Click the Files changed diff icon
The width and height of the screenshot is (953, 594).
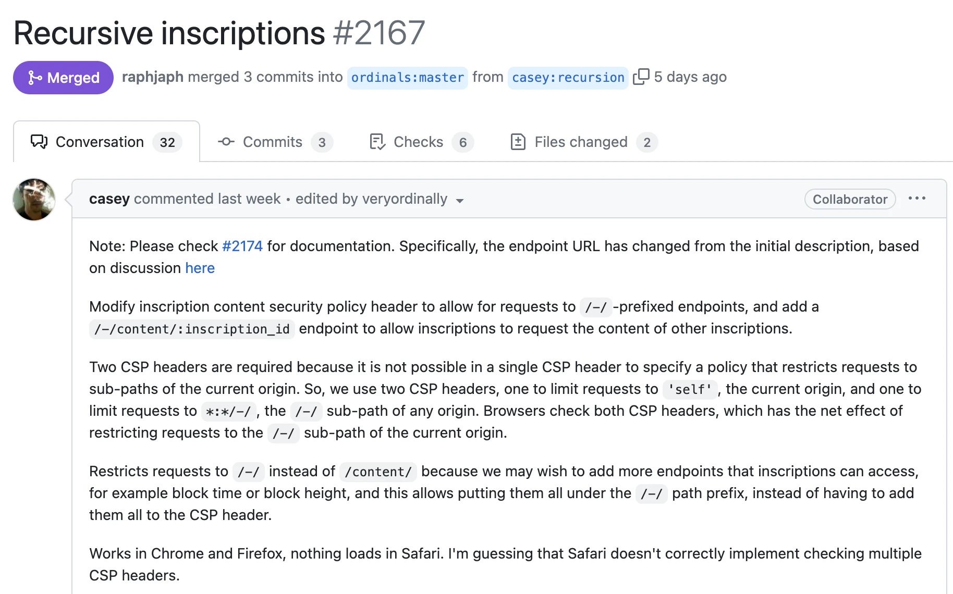coord(518,142)
